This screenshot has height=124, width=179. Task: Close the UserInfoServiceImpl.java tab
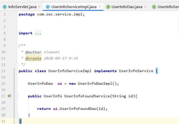tap(100, 7)
